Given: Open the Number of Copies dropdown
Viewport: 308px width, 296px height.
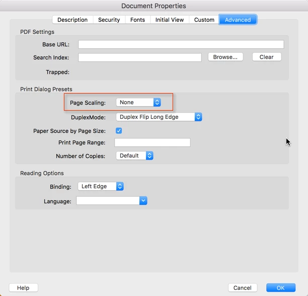Looking at the screenshot, I should tap(134, 156).
